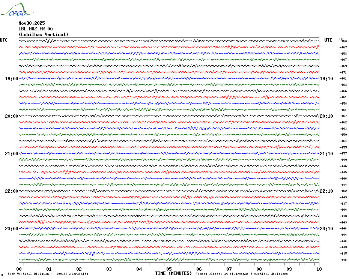Viewport: 349px width, 279px height.
Task: Click the 23:10 time label
Action: [326, 229]
